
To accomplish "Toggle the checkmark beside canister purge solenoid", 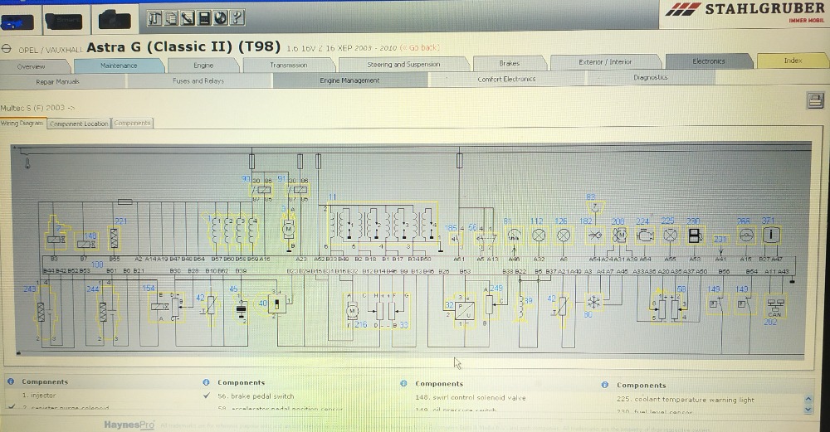I will (11, 407).
